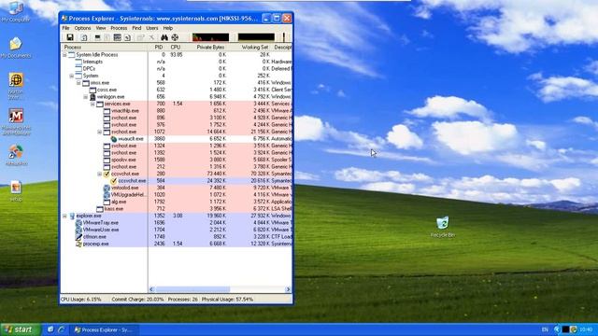Viewport: 598px width, 336px height.
Task: Select the lsass.exe process row
Action: coord(177,209)
